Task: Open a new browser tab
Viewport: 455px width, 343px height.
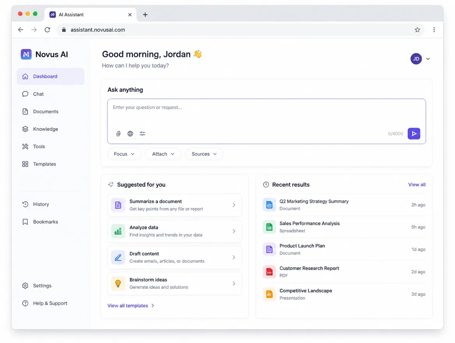Action: 145,14
